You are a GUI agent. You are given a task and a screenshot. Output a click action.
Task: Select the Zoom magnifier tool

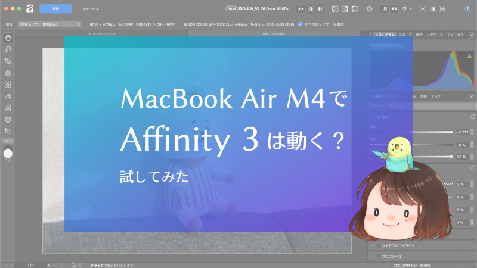pos(8,49)
